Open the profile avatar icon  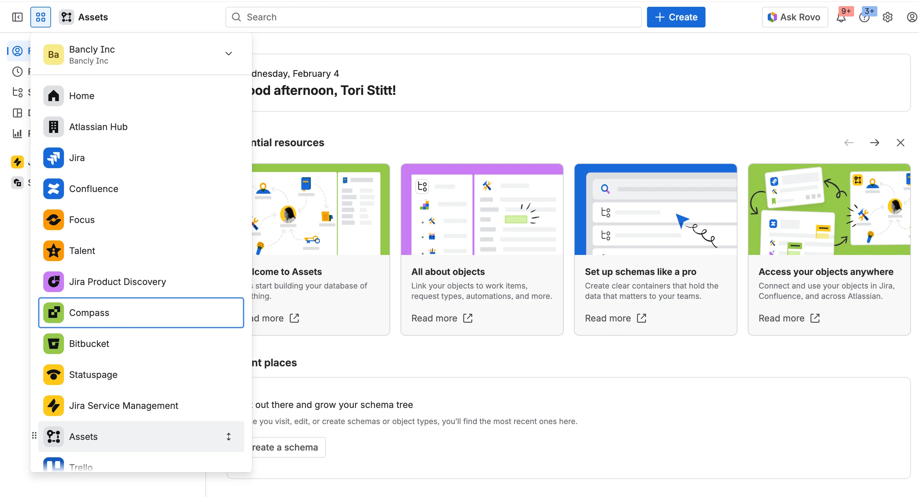(x=911, y=17)
